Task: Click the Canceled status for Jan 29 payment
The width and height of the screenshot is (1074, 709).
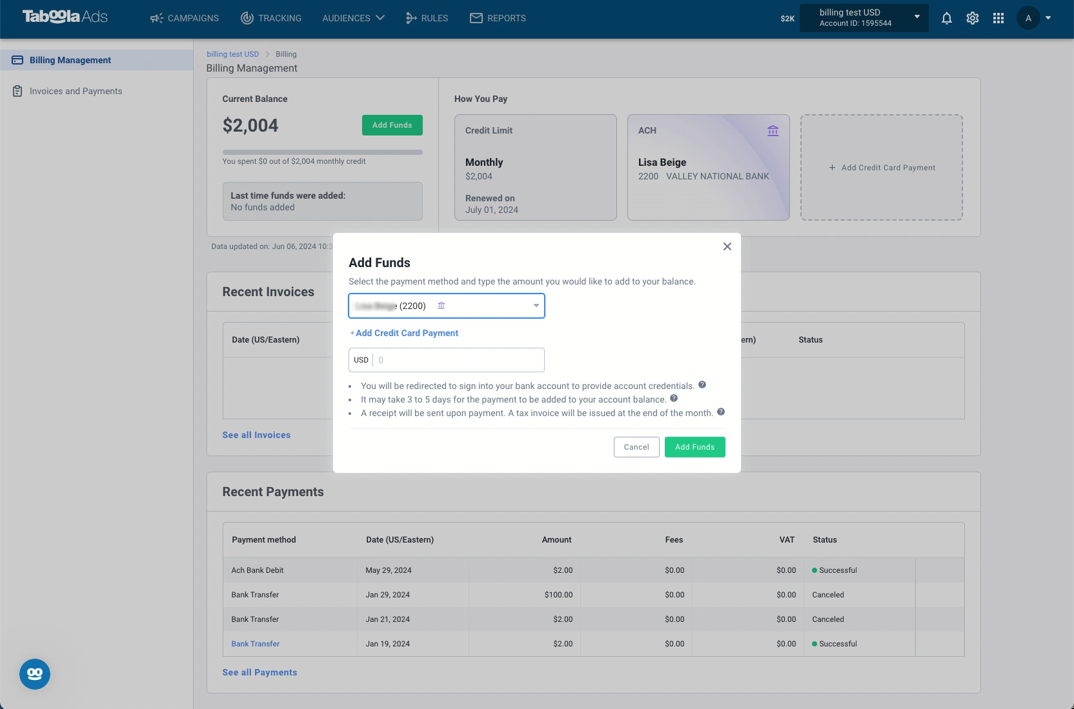Action: tap(828, 595)
